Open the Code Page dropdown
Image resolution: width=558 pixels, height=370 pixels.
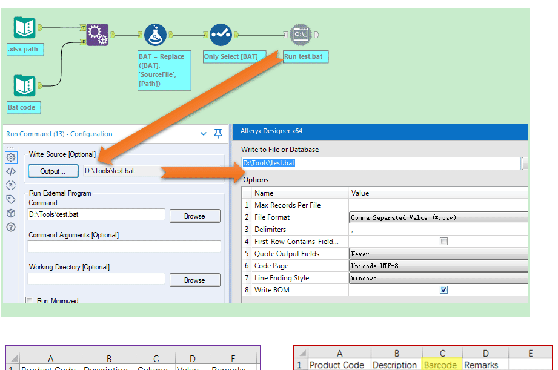(x=439, y=266)
